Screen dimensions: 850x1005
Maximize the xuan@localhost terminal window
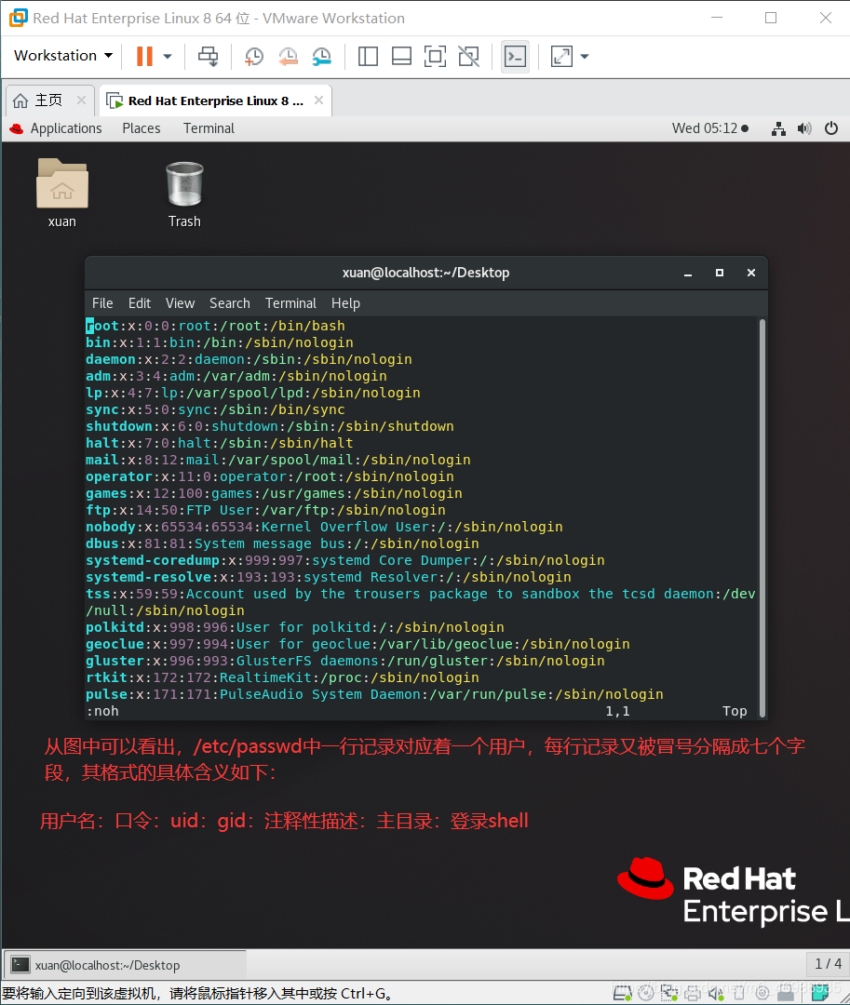point(720,273)
